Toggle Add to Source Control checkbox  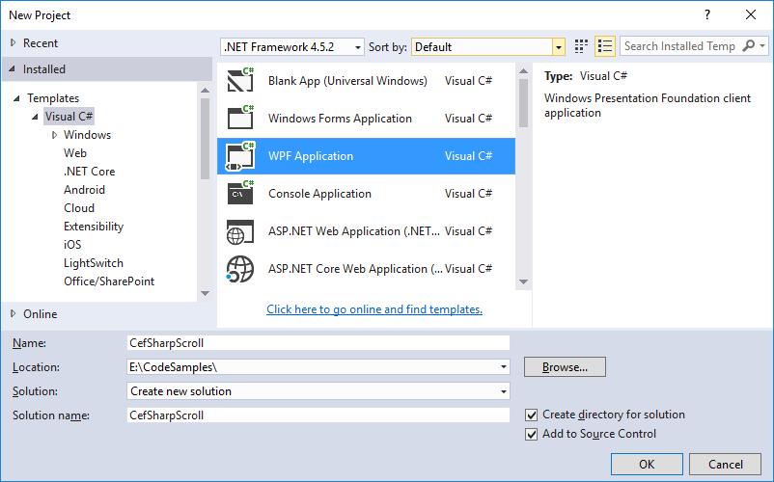click(531, 434)
